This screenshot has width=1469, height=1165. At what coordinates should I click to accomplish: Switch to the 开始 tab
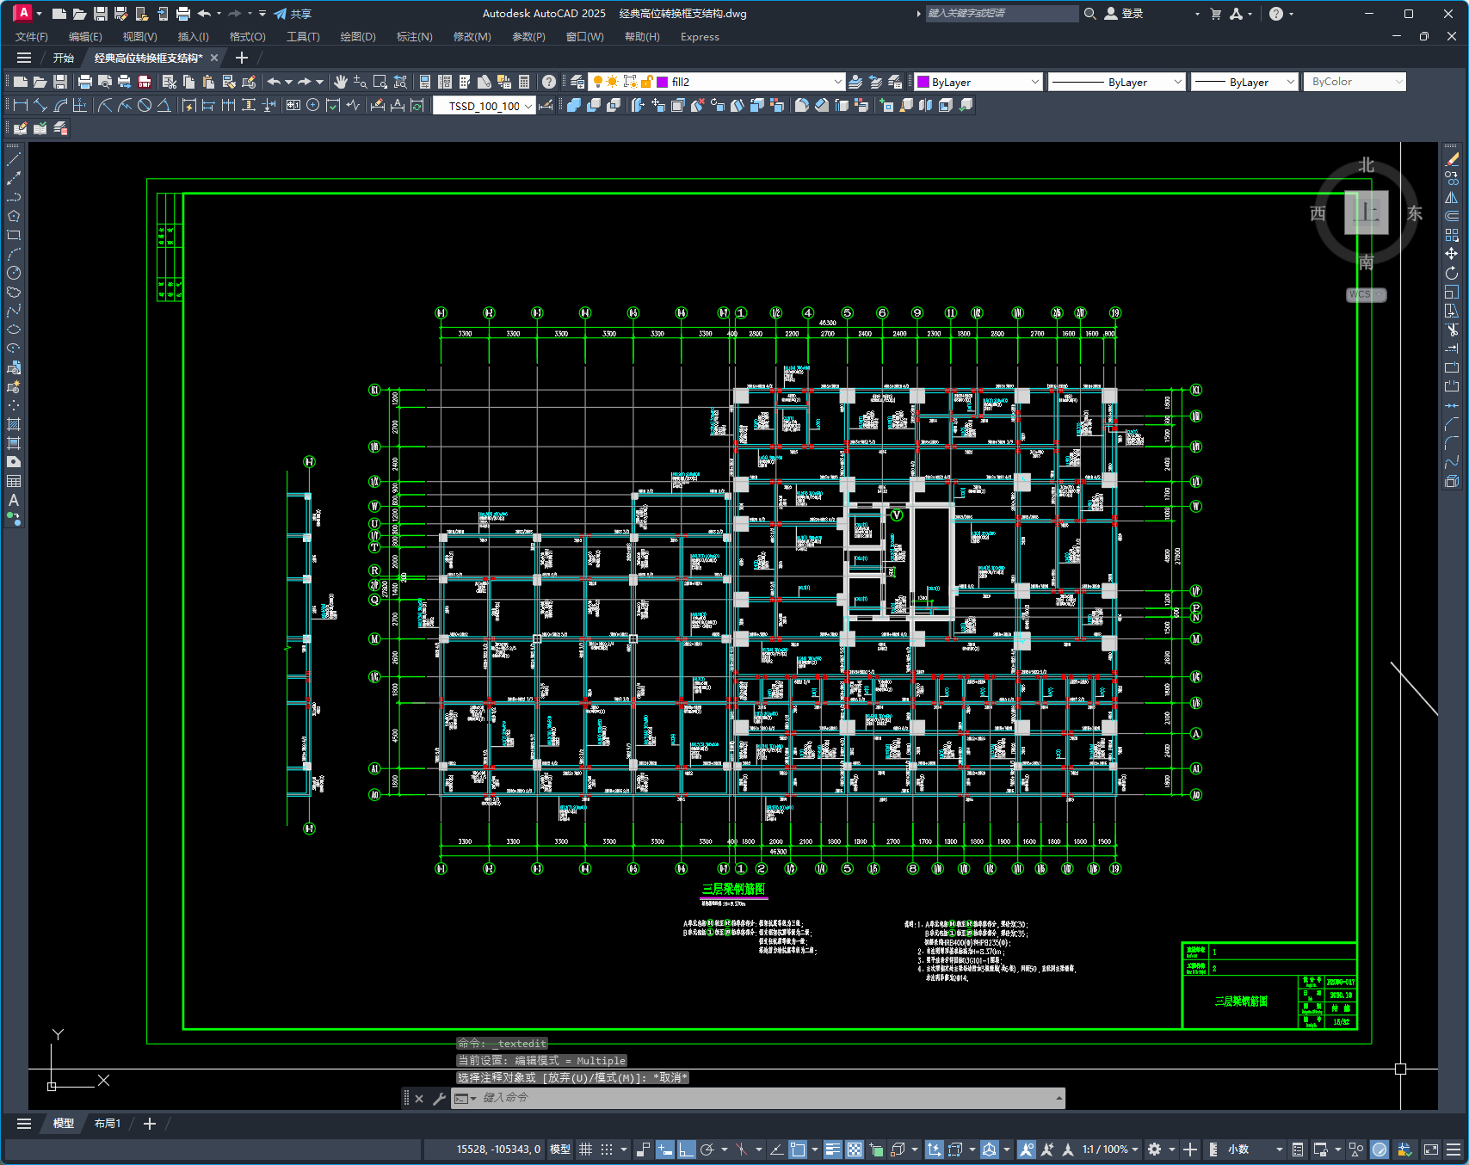pyautogui.click(x=64, y=58)
